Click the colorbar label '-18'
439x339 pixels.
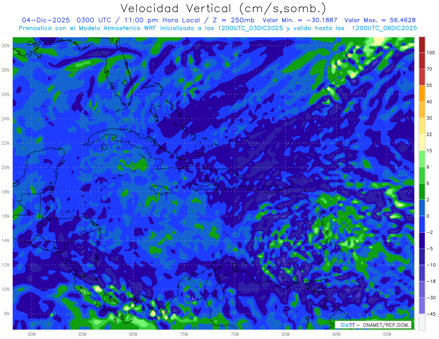(431, 281)
